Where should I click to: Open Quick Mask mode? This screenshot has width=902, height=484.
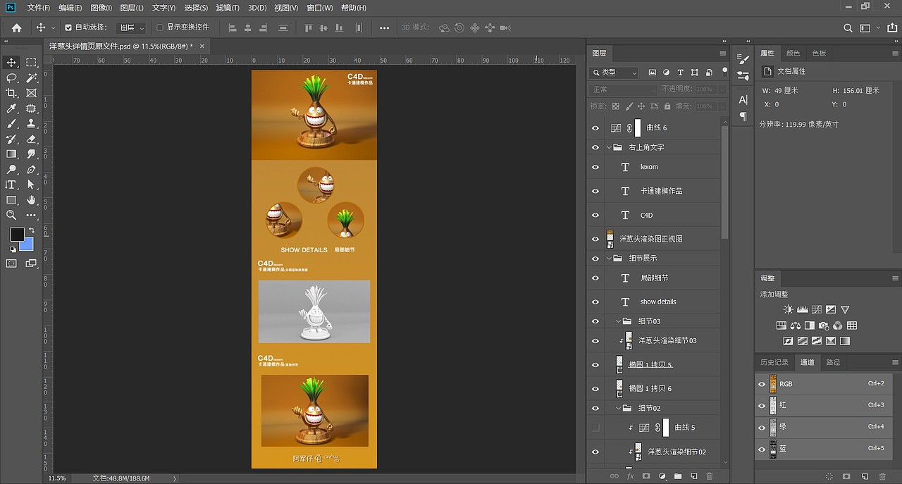pos(11,263)
